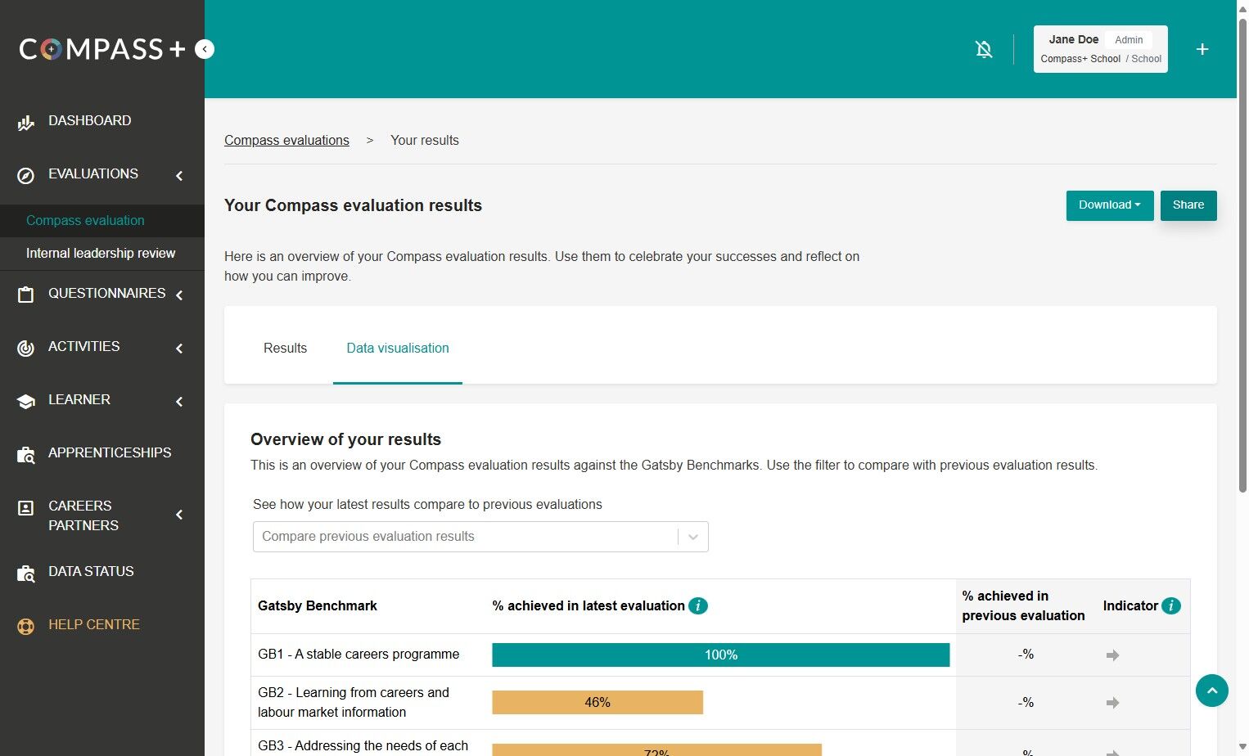The height and width of the screenshot is (756, 1249).
Task: Open Internal leadership review in sidebar
Action: 101,254
